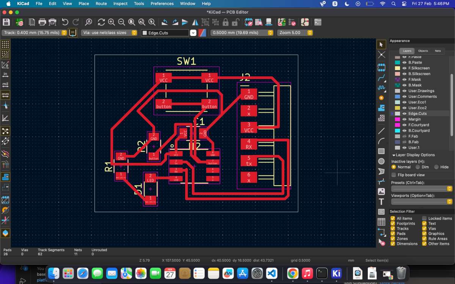Open the scripting console
Screen dimensions: 455x284
pyautogui.click(x=318, y=22)
